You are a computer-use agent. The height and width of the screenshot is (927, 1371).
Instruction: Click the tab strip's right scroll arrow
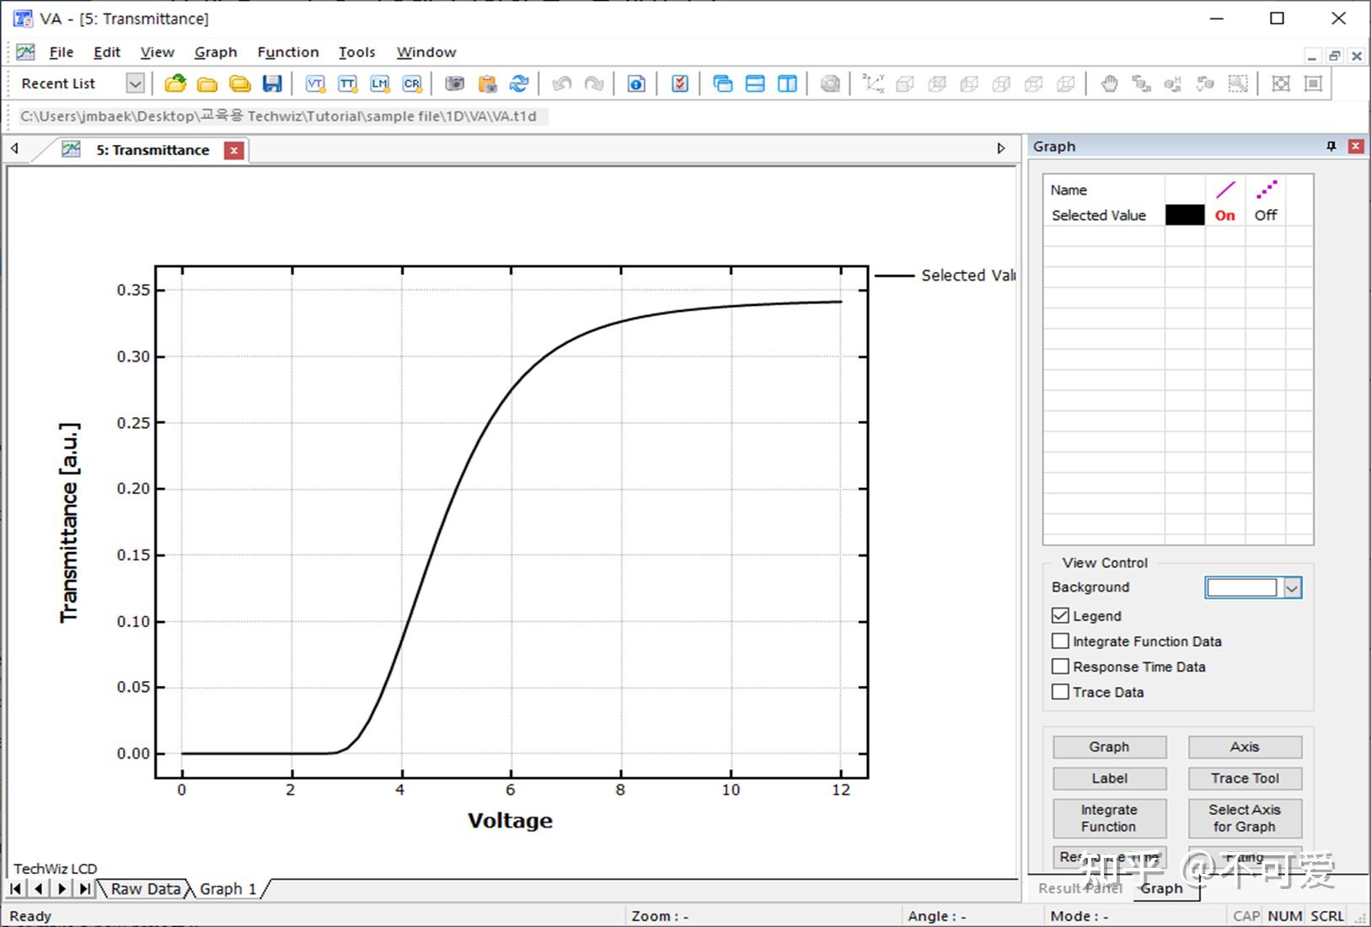[x=1001, y=148]
